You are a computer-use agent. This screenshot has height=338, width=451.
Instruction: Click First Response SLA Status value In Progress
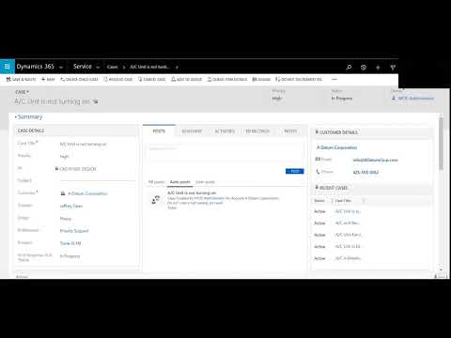(70, 256)
